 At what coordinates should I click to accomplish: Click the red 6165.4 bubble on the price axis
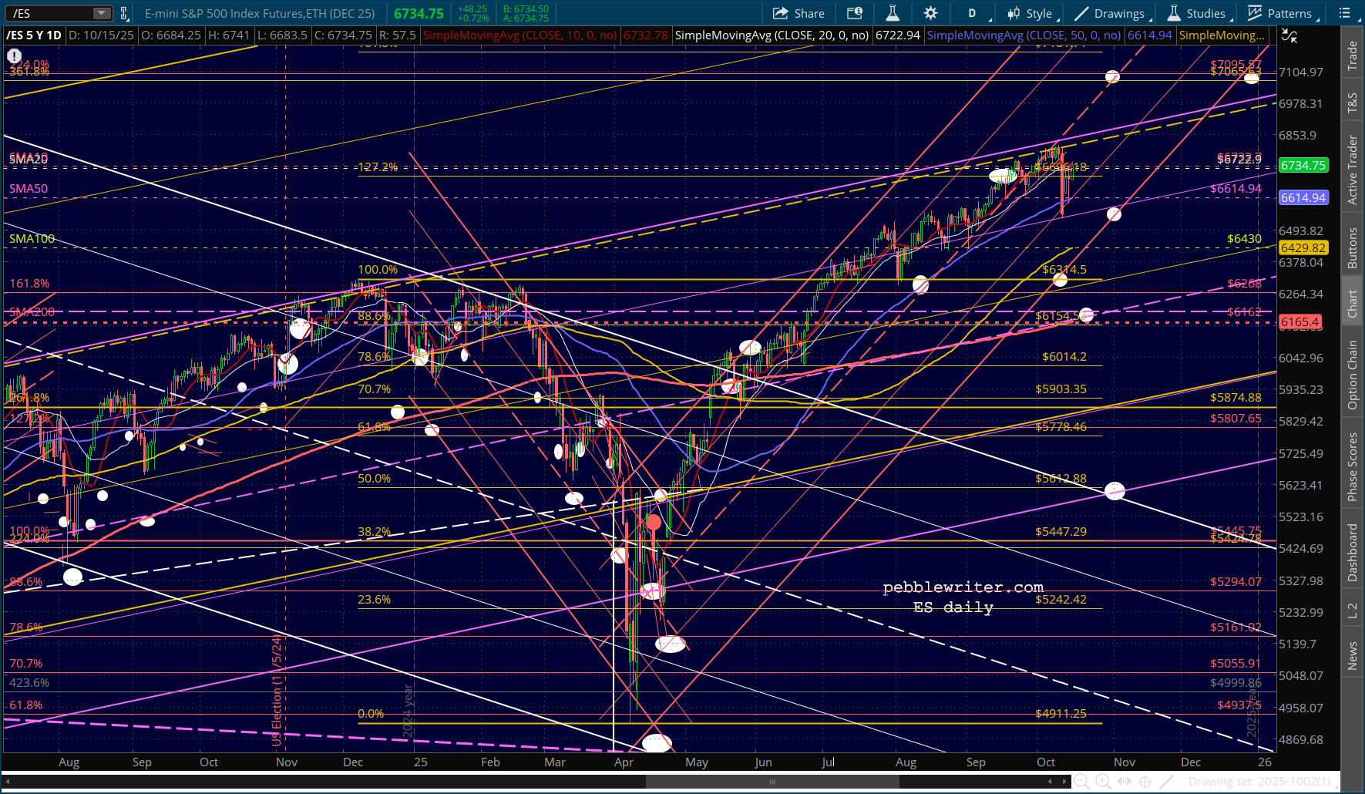pos(1300,322)
